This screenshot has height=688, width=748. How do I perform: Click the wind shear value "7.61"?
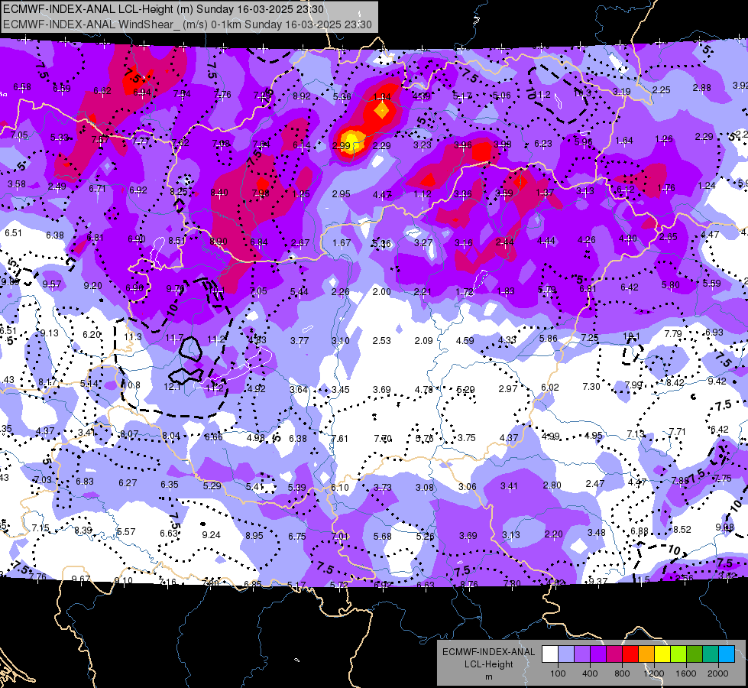(339, 439)
